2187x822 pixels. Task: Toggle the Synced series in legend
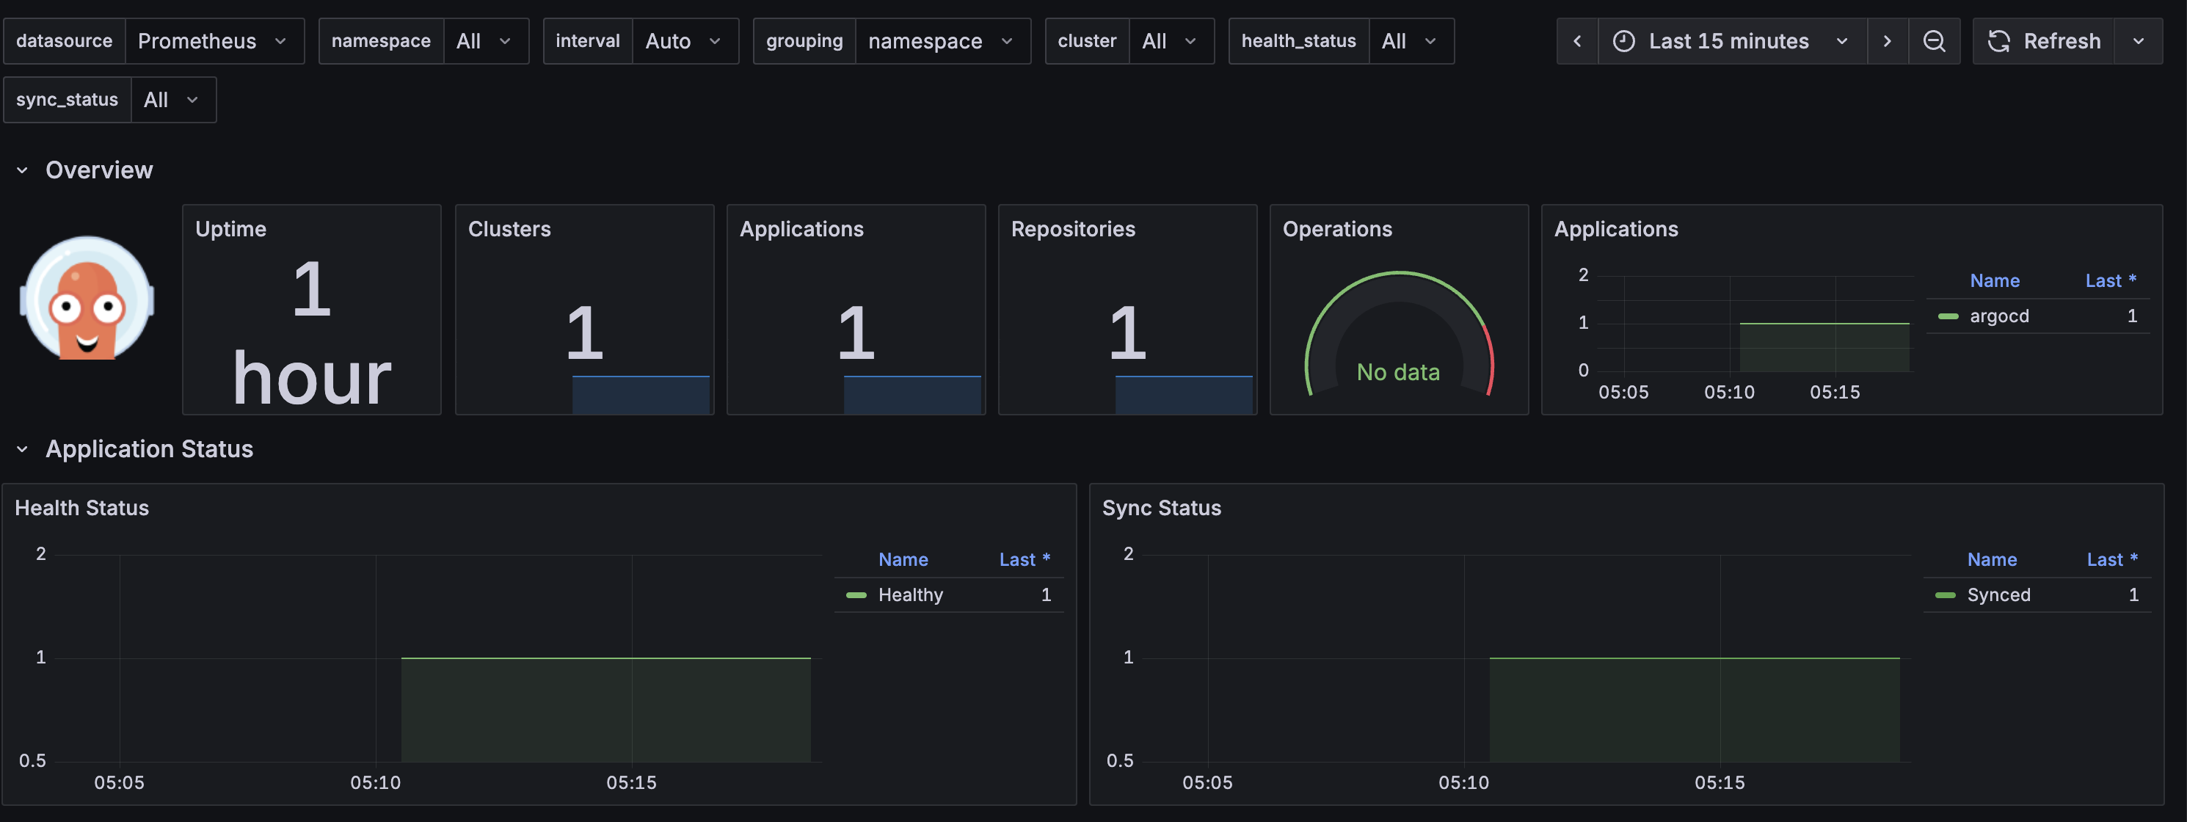click(1998, 594)
